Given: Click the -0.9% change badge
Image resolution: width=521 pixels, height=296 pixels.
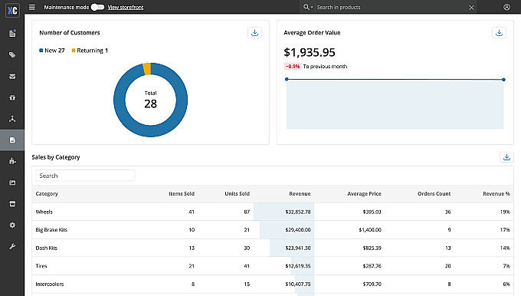Looking at the screenshot, I should point(293,67).
